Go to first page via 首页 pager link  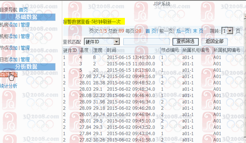[x=151, y=31]
